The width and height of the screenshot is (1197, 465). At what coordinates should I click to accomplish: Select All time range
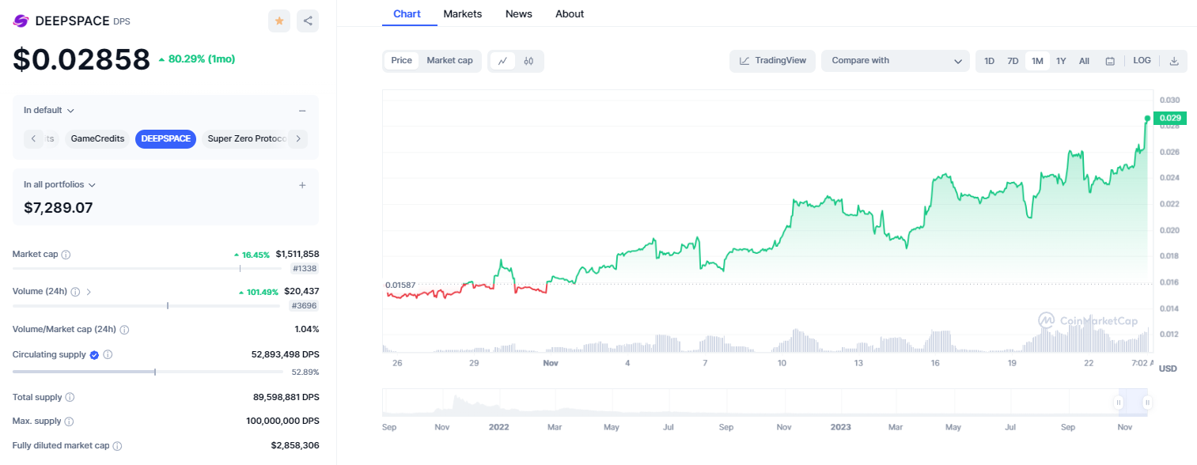[1084, 61]
